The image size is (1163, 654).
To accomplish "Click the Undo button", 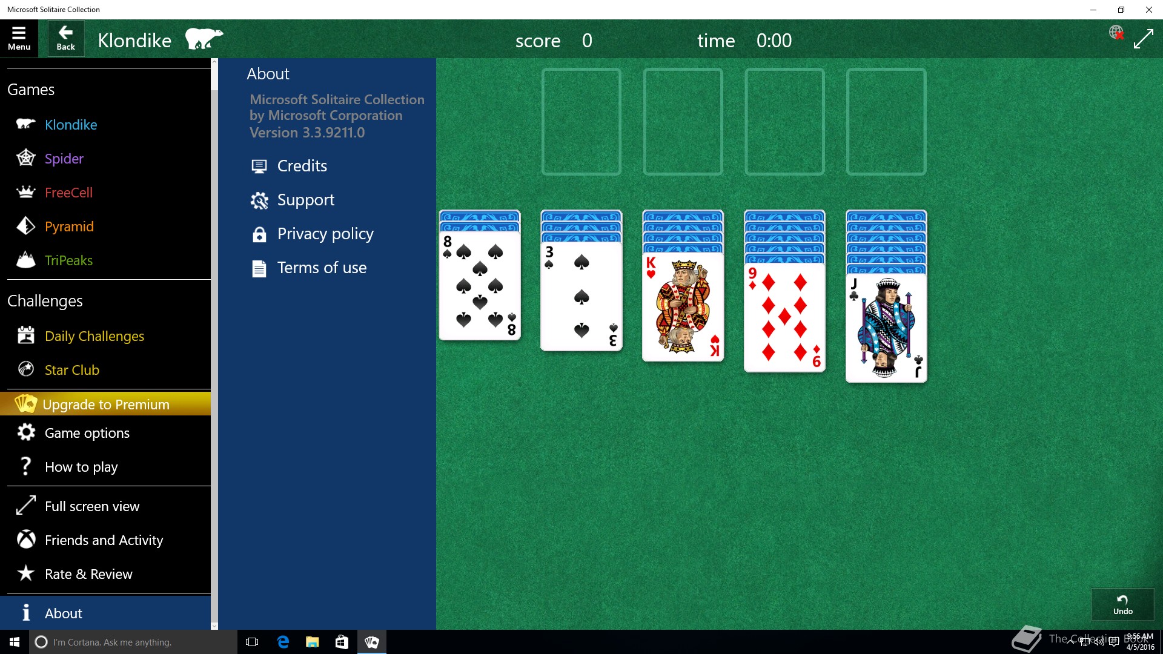I will pyautogui.click(x=1122, y=604).
